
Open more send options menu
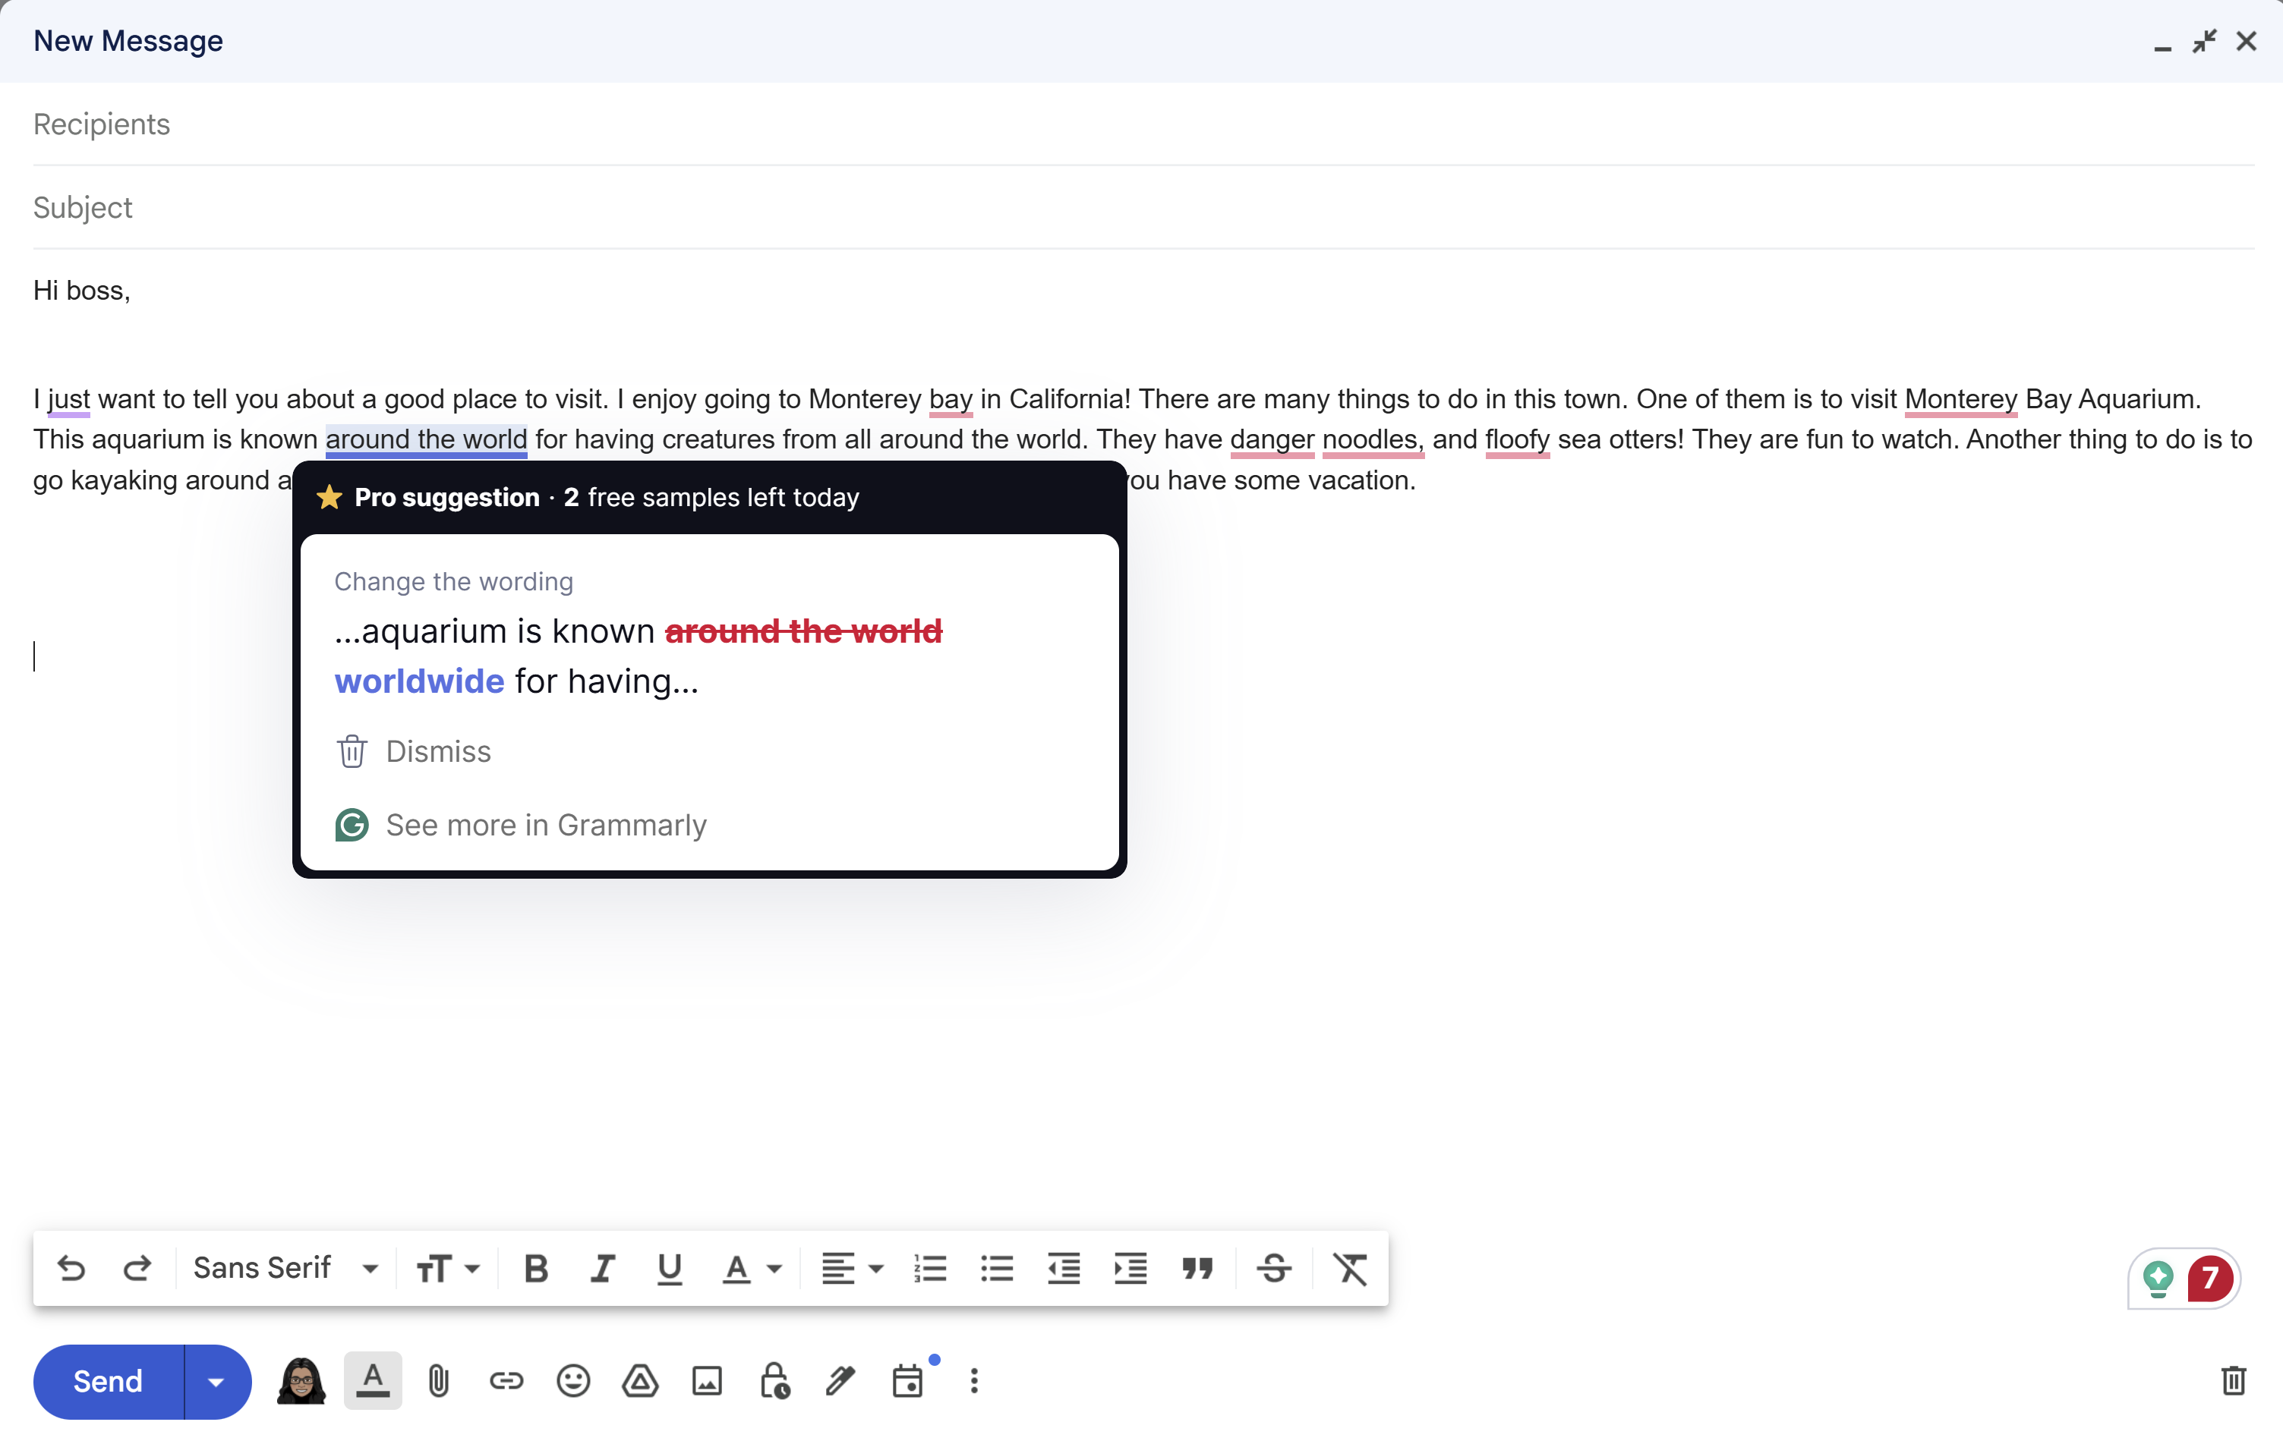973,1382
